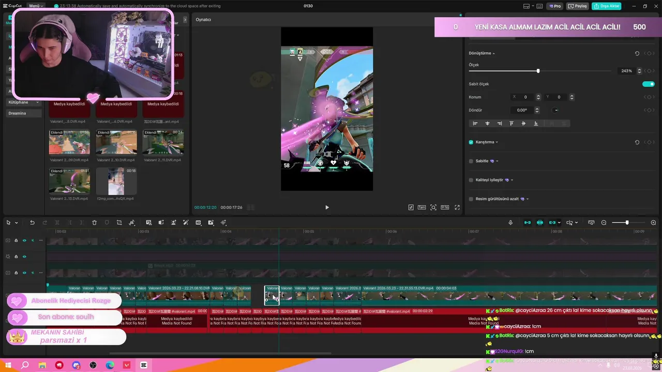Select the crop tool in timeline toolbar
This screenshot has width=662, height=372.
point(119,223)
